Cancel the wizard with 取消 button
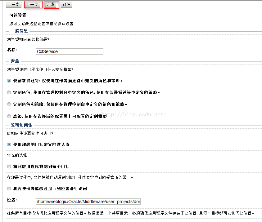Image resolution: width=262 pixels, height=222 pixels. click(x=66, y=5)
